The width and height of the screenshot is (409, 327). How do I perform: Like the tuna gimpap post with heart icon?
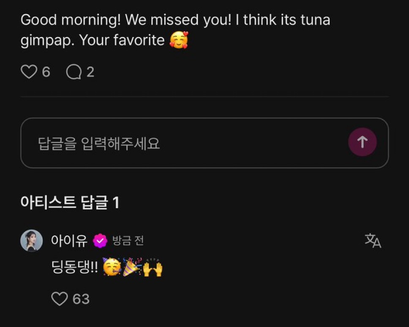[x=29, y=72]
